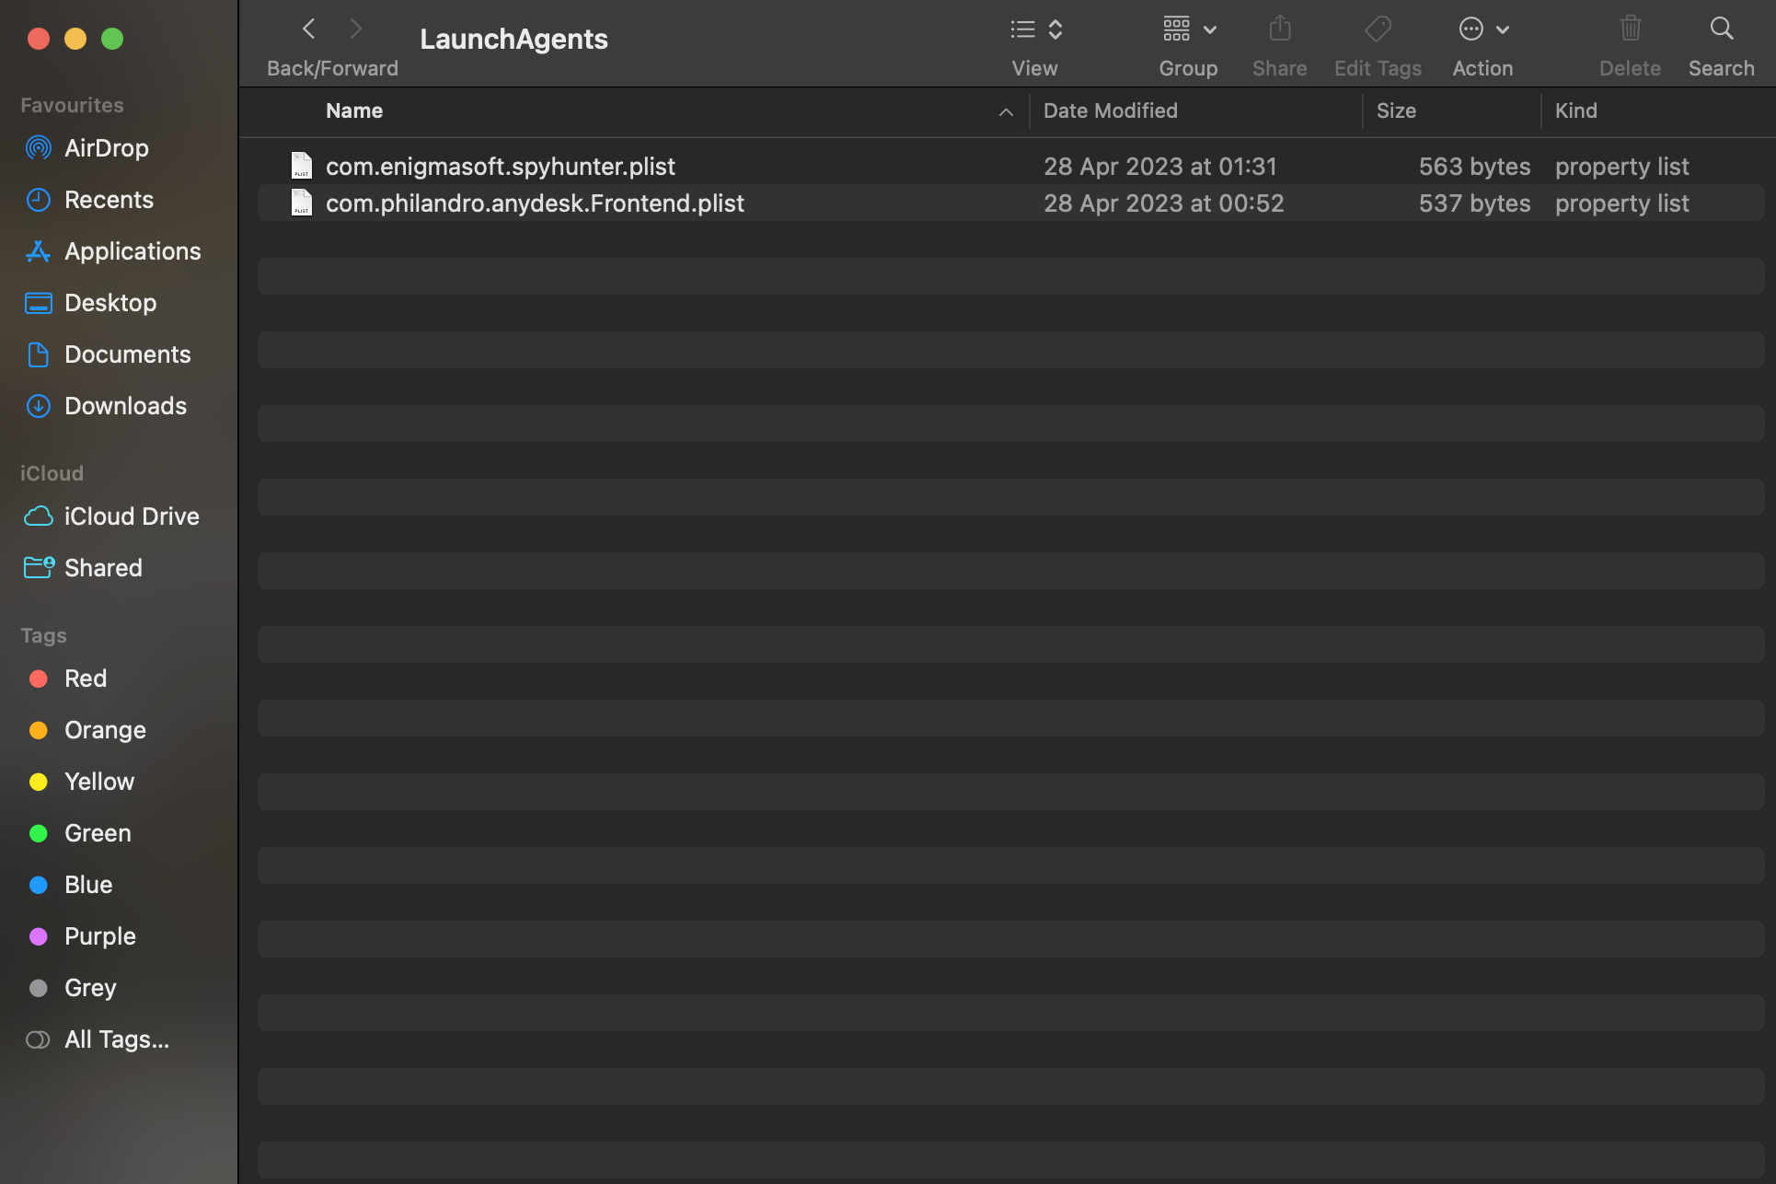Open iCloud Drive in sidebar
Image resolution: width=1776 pixels, height=1184 pixels.
coord(131,517)
